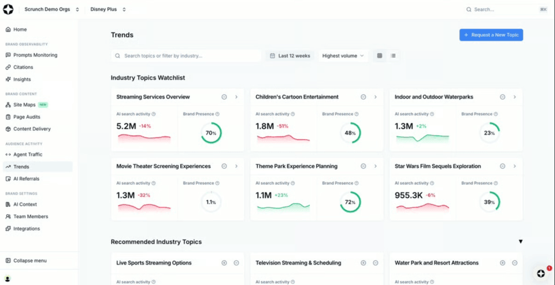555x285 pixels.
Task: Dismiss Water Park and Resort Attractions topic
Action: click(514, 263)
